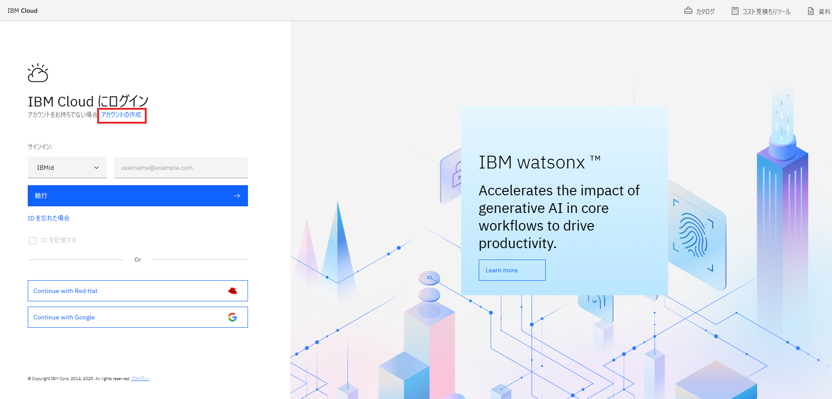Click the fingerprint graphic in the illustration
This screenshot has height=399, width=832.
pos(692,235)
